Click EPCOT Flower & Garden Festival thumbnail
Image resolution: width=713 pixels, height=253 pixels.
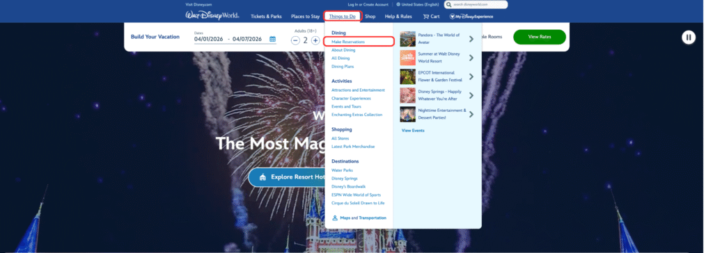point(407,76)
